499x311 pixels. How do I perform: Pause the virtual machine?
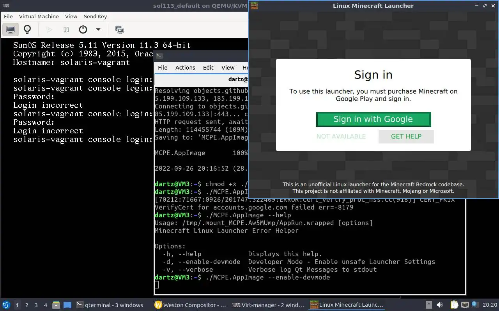pyautogui.click(x=66, y=30)
